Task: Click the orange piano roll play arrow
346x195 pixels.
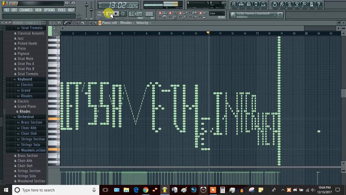Action: click(100, 23)
